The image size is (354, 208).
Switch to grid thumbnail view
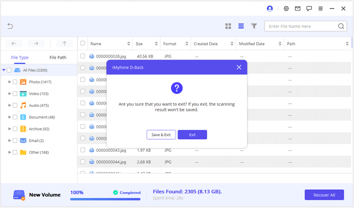[228, 26]
